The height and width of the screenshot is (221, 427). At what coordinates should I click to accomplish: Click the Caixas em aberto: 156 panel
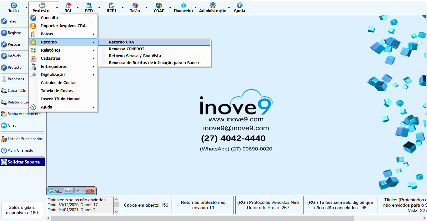[146, 205]
